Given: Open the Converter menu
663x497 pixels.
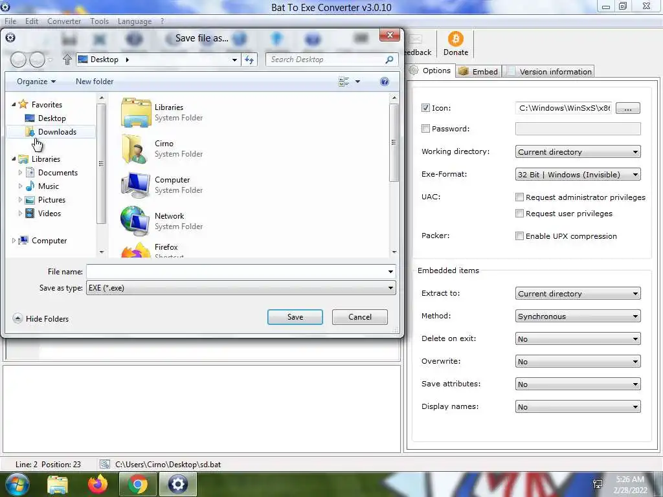Looking at the screenshot, I should click(64, 21).
